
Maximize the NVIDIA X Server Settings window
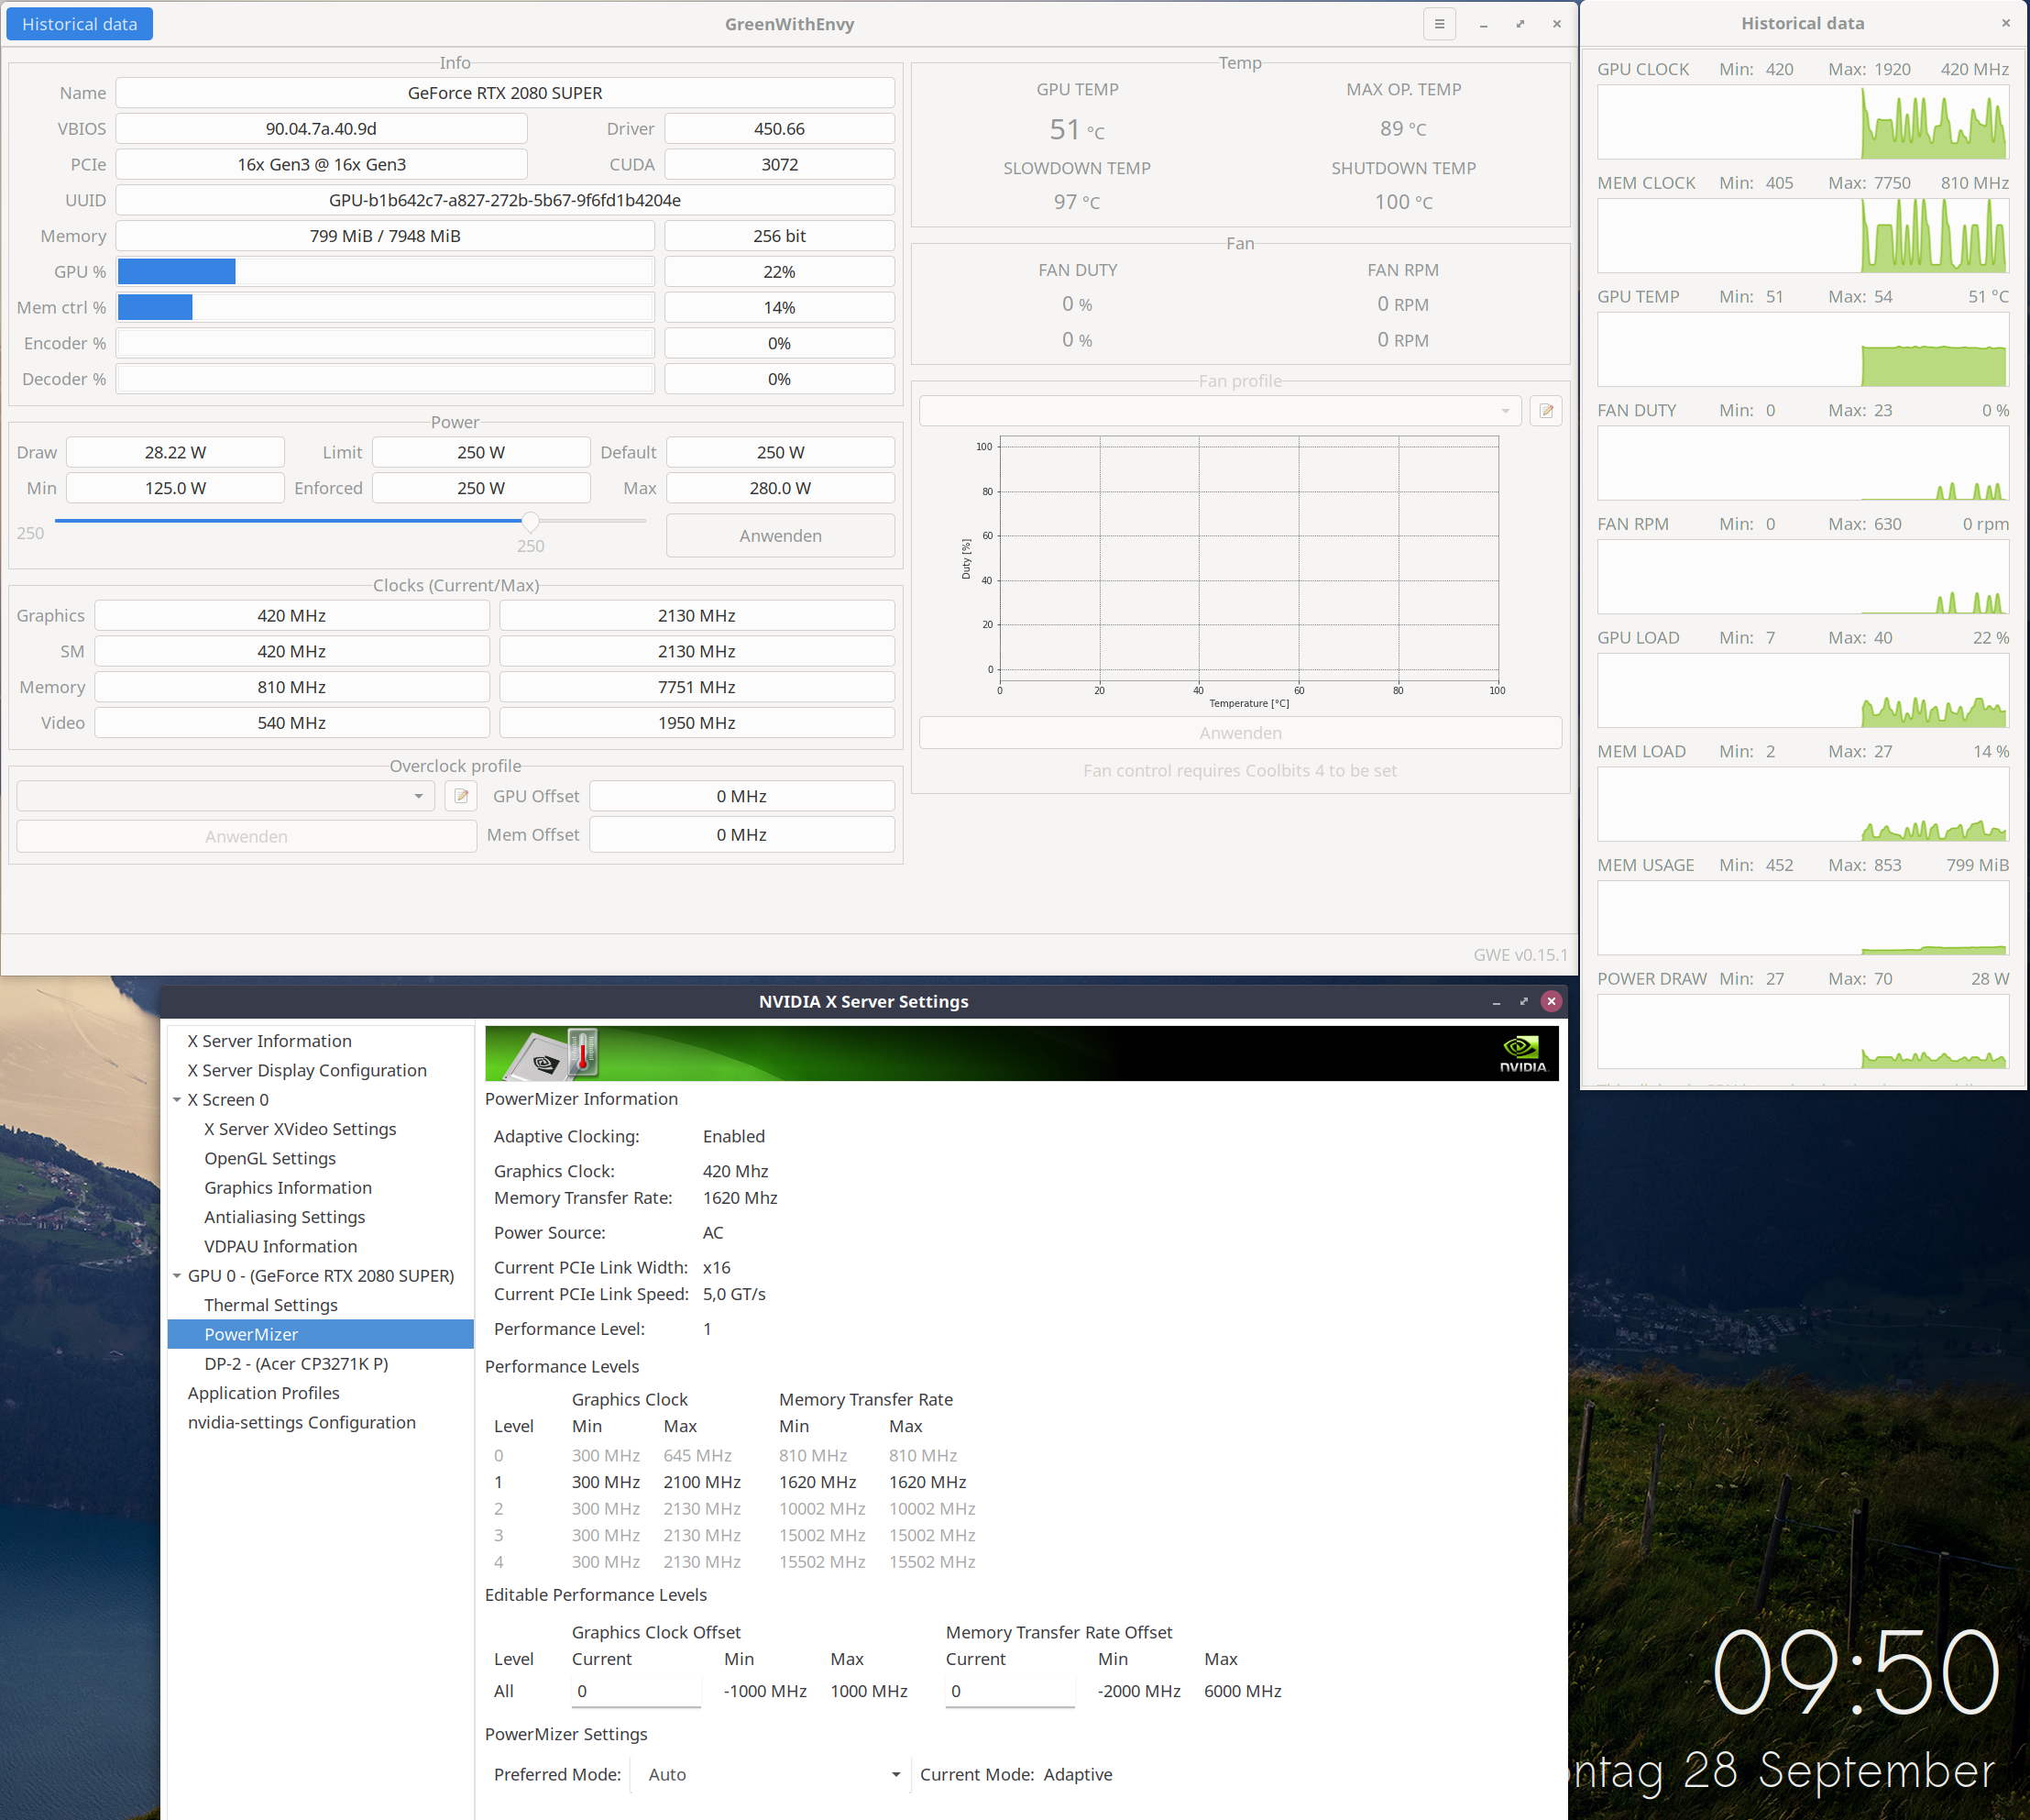[1523, 1001]
